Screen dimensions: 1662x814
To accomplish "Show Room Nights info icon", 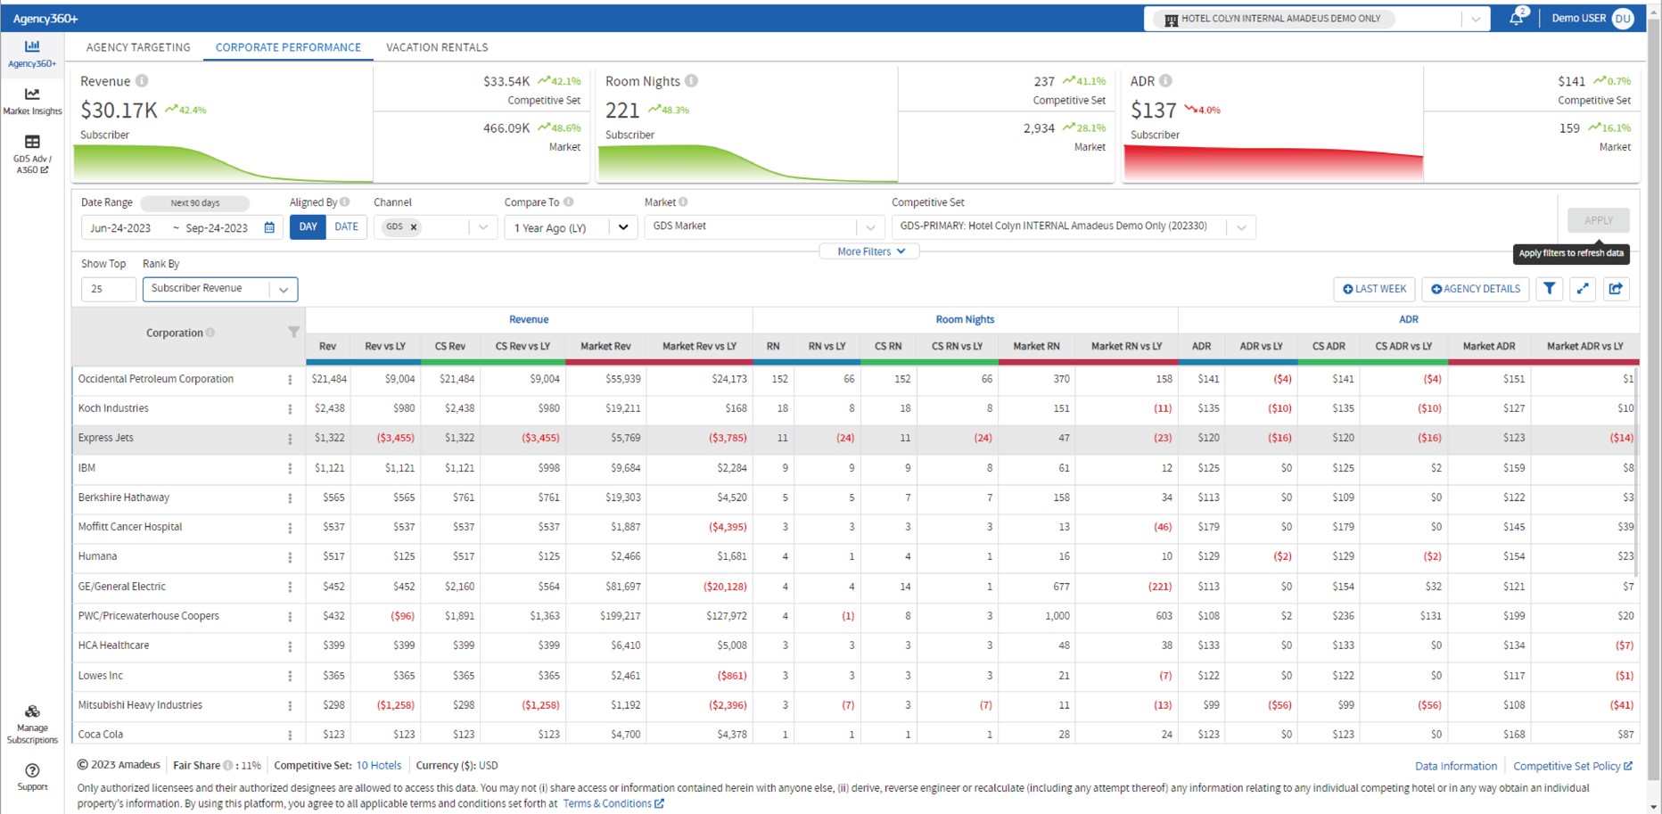I will click(691, 81).
